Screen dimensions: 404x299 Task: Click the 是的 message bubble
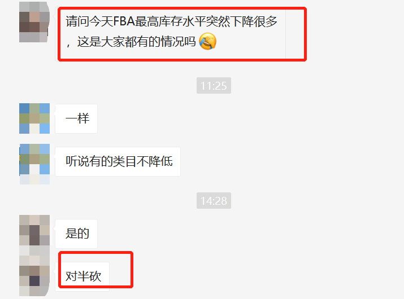(x=76, y=234)
